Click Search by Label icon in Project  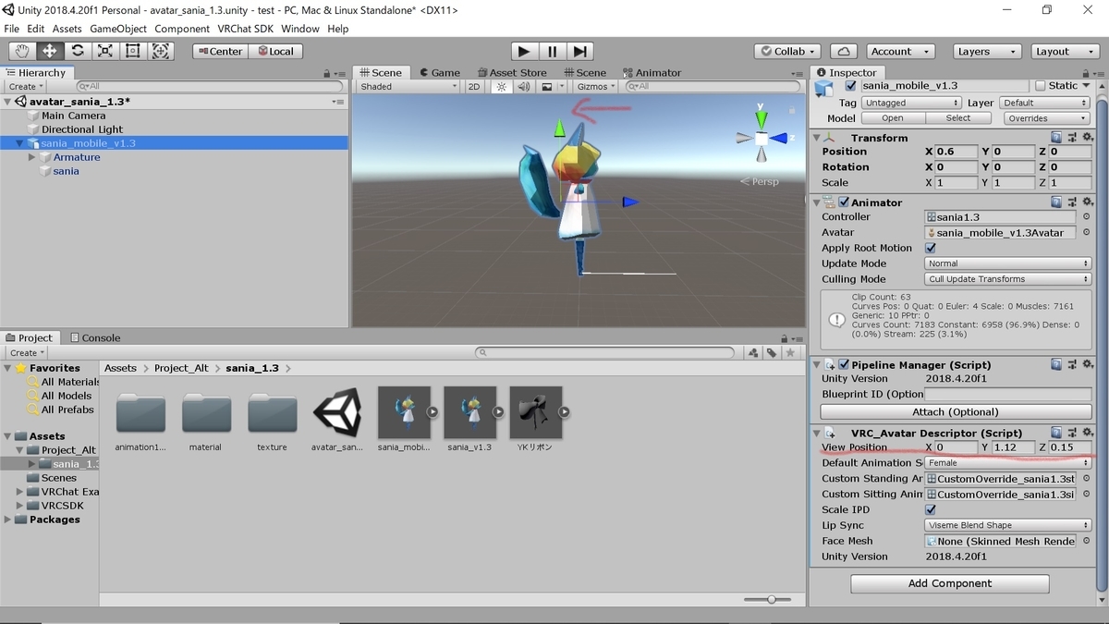tap(772, 352)
